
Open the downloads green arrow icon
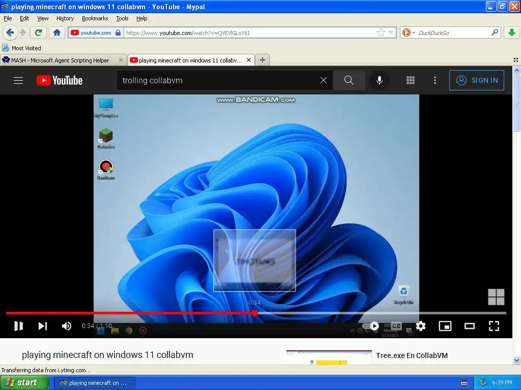click(512, 32)
